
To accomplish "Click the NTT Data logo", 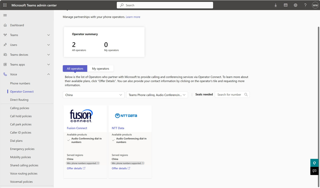I will (x=126, y=116).
